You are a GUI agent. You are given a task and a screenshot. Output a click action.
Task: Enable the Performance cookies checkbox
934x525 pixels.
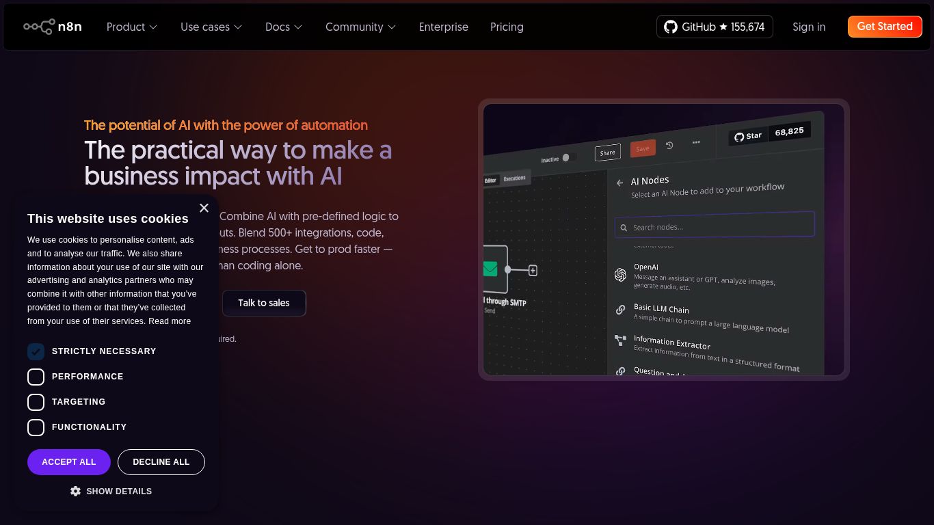pyautogui.click(x=36, y=377)
